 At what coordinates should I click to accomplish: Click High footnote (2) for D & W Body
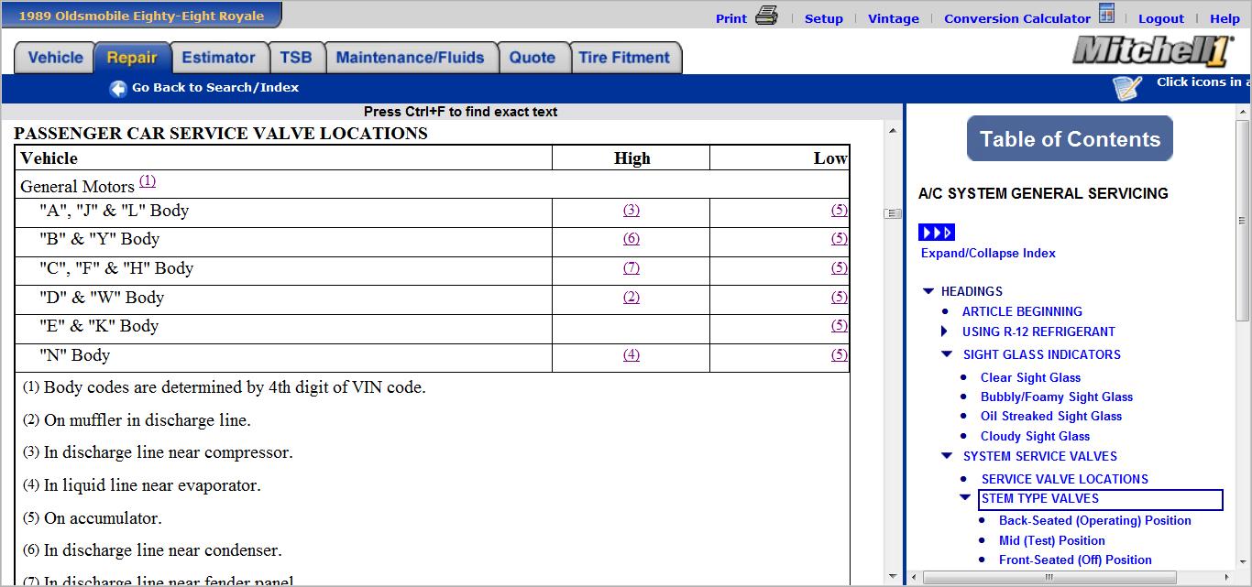click(631, 298)
